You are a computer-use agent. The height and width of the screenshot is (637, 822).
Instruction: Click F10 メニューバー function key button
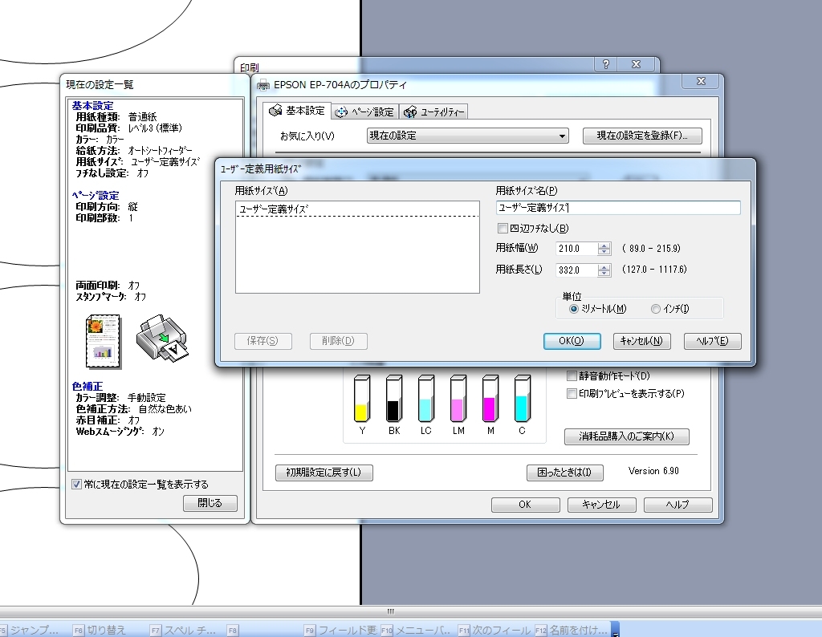coord(417,631)
